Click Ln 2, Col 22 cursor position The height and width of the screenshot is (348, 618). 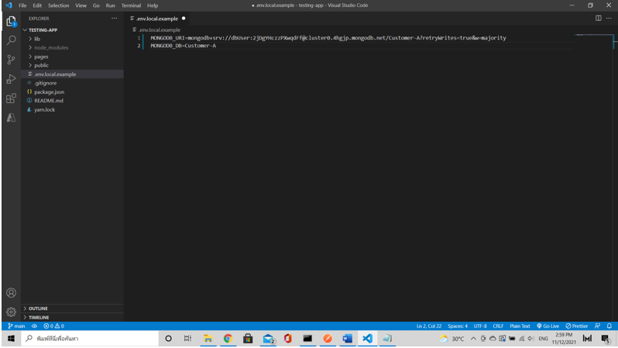pos(429,326)
